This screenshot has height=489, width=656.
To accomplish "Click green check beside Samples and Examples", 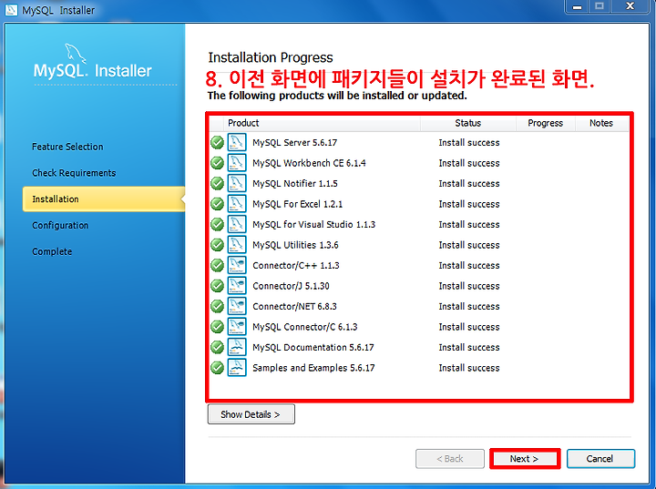I will point(217,368).
